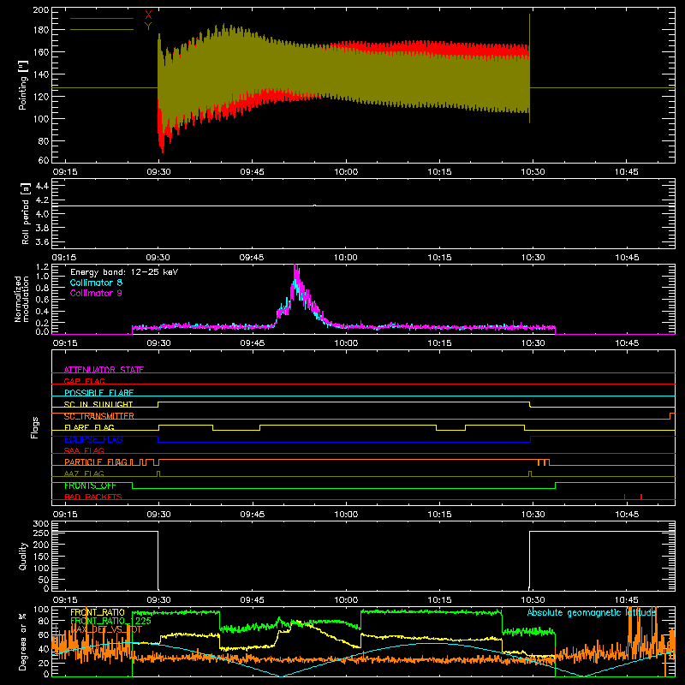Click the yellow FRONT_RATIO legend label
The width and height of the screenshot is (685, 685).
98,612
